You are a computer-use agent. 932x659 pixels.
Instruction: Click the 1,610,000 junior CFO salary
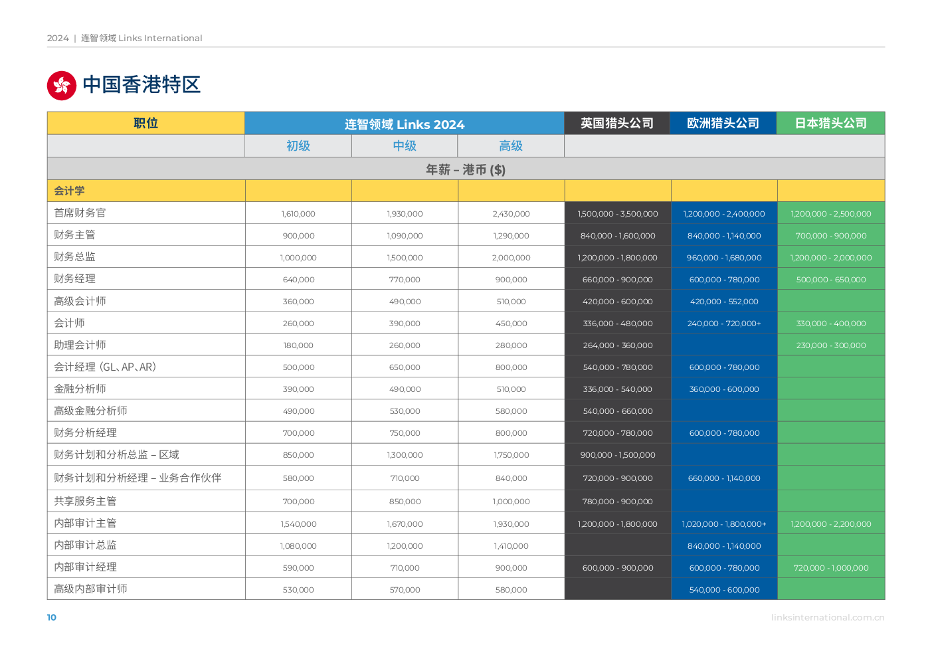[298, 214]
